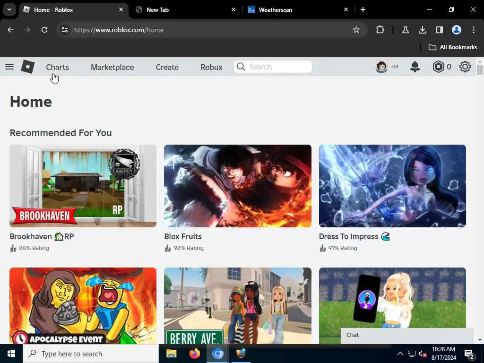Click the Brookhaven game thumbnail
Image resolution: width=484 pixels, height=363 pixels.
(x=83, y=186)
